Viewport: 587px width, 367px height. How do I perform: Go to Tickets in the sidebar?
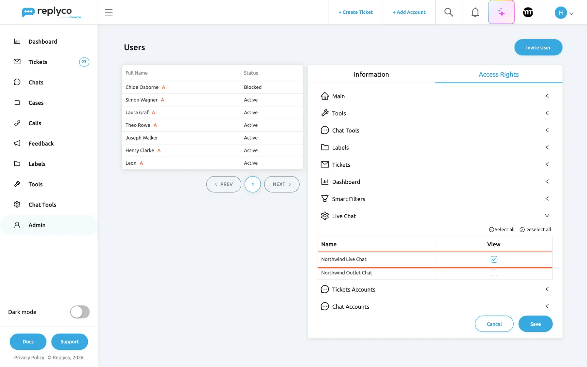tap(38, 62)
